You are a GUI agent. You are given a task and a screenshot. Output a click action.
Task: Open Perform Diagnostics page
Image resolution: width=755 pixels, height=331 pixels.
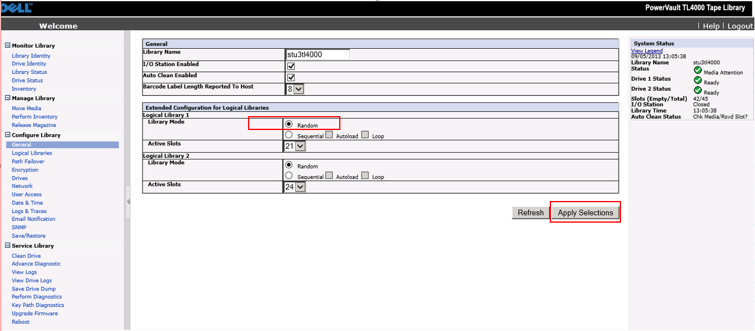point(37,297)
